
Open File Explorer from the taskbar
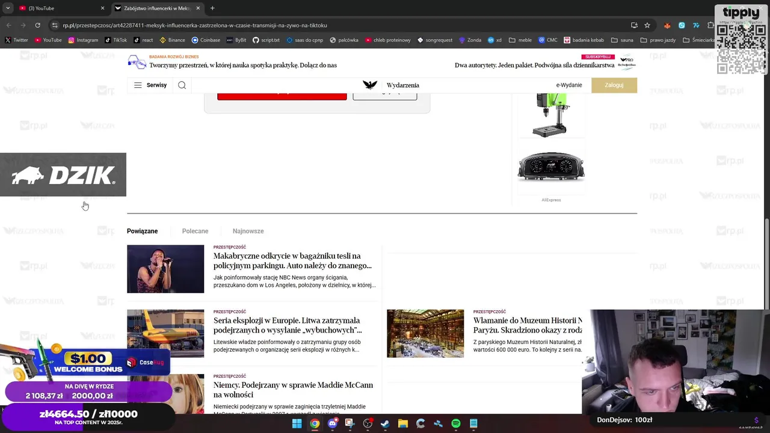click(x=402, y=423)
